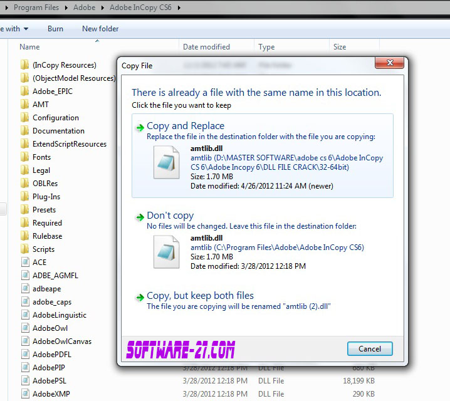Click New folder in the Explorer toolbar

point(100,29)
